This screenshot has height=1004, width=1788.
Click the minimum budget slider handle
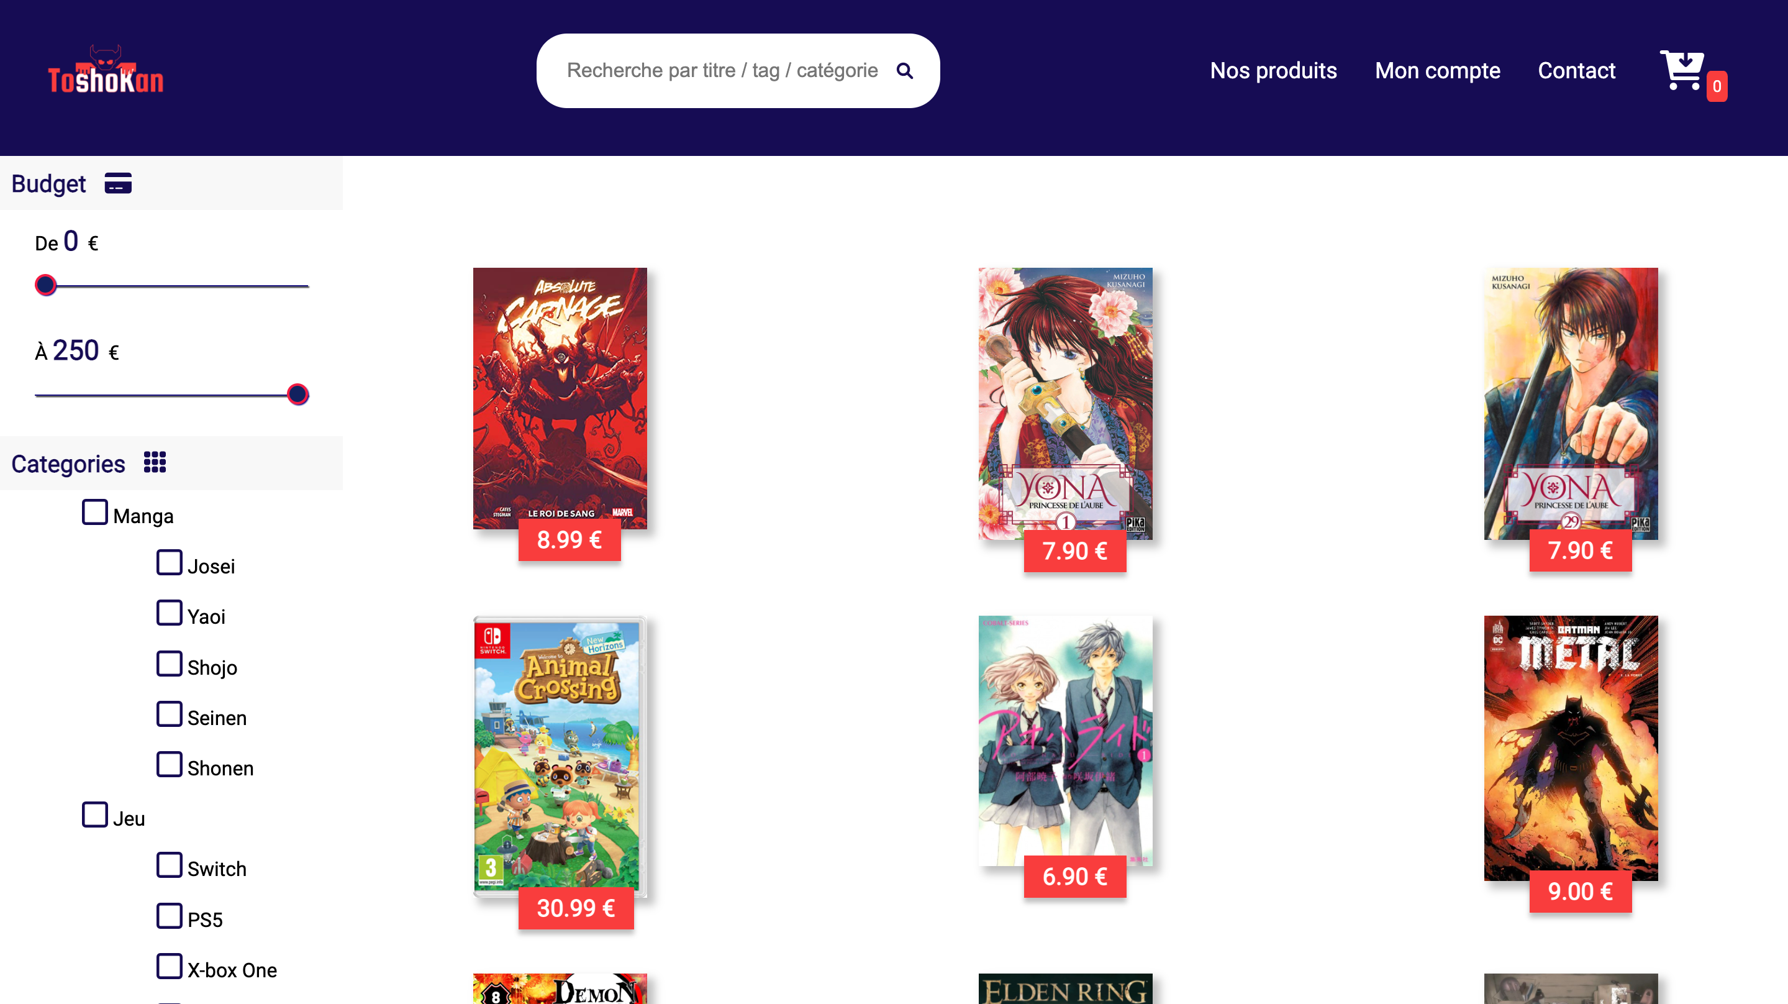pos(46,285)
